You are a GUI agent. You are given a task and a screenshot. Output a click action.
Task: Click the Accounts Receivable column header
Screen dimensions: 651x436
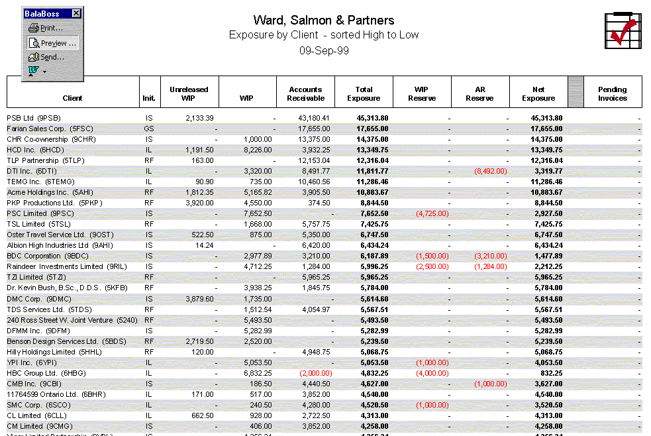pyautogui.click(x=305, y=93)
